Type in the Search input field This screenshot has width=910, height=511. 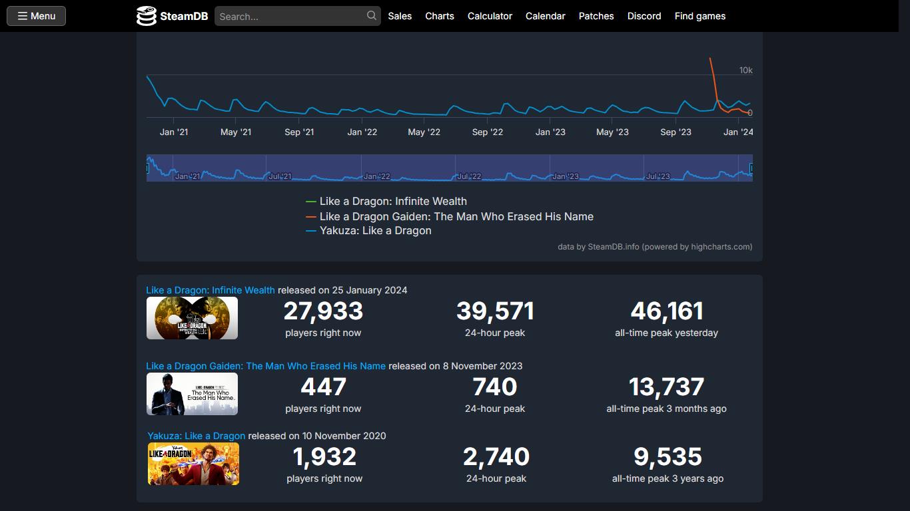[x=290, y=16]
